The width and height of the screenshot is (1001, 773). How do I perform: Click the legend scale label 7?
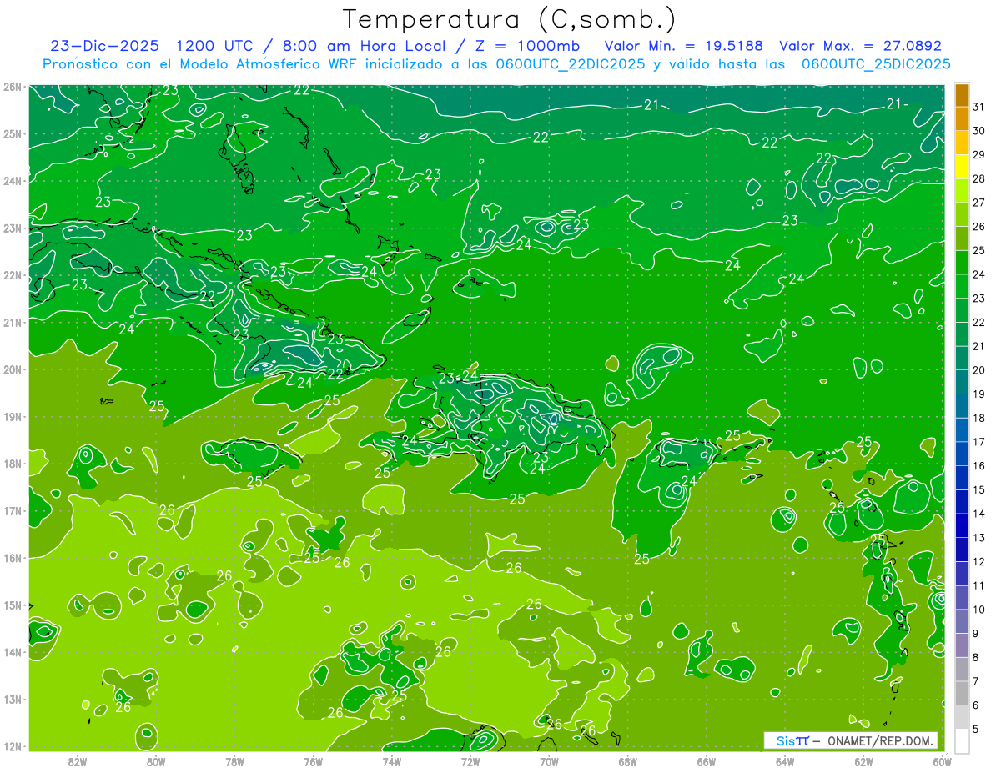coord(976,681)
